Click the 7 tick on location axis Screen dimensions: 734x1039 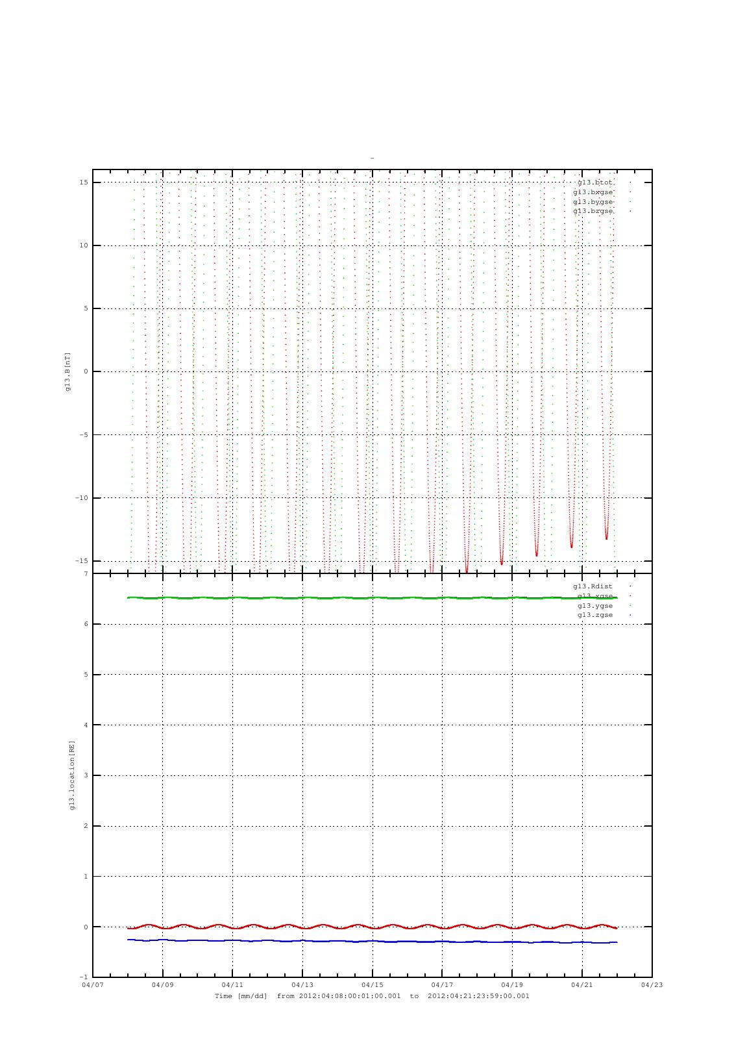(85, 574)
